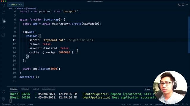Open the Accounts menu icon
The image size is (190, 106).
click(x=3, y=92)
